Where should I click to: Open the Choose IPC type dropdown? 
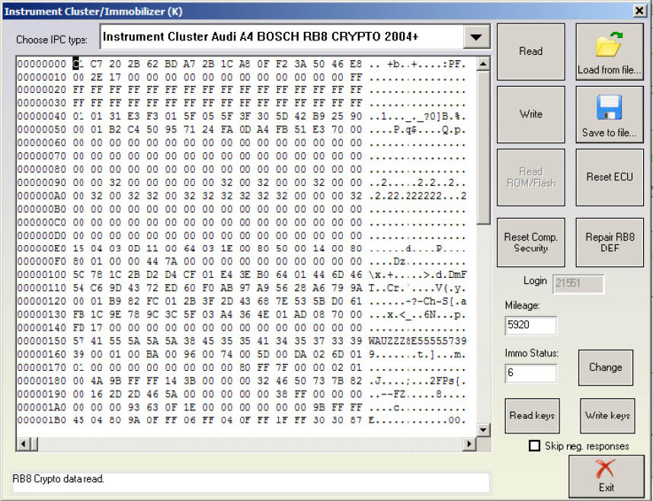point(477,37)
